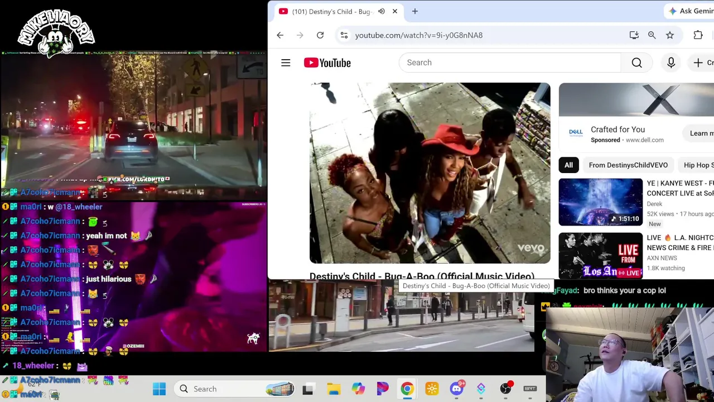Open Chrome extensions puzzle icon
This screenshot has width=714, height=402.
(698, 35)
